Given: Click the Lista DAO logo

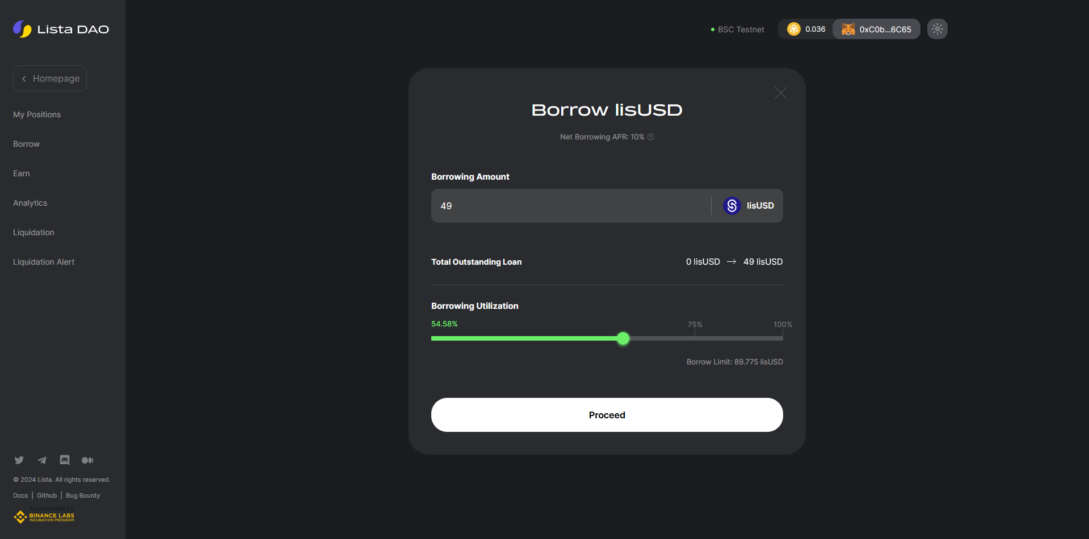Looking at the screenshot, I should 61,29.
